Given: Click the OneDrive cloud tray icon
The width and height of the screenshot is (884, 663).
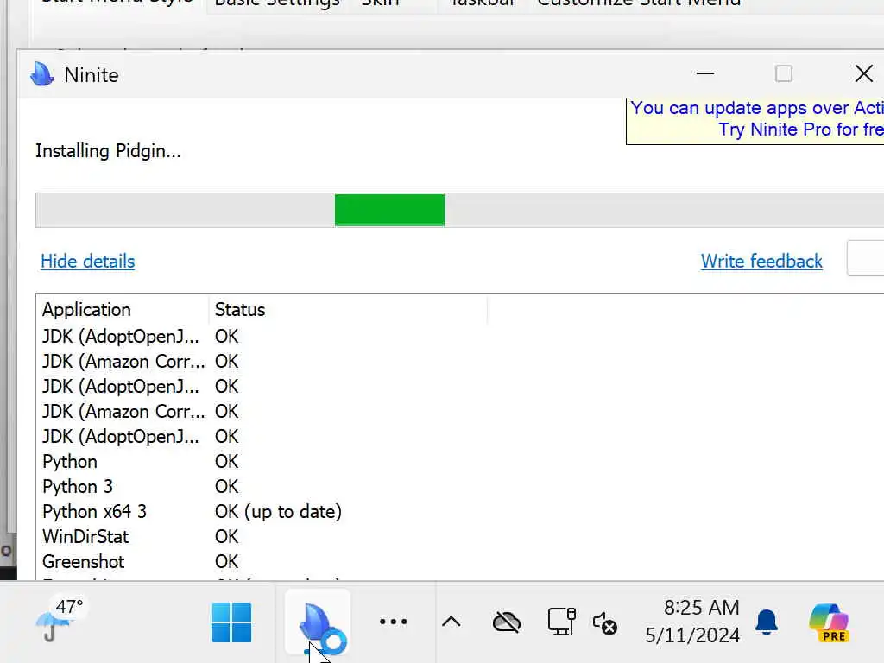Looking at the screenshot, I should click(x=506, y=622).
